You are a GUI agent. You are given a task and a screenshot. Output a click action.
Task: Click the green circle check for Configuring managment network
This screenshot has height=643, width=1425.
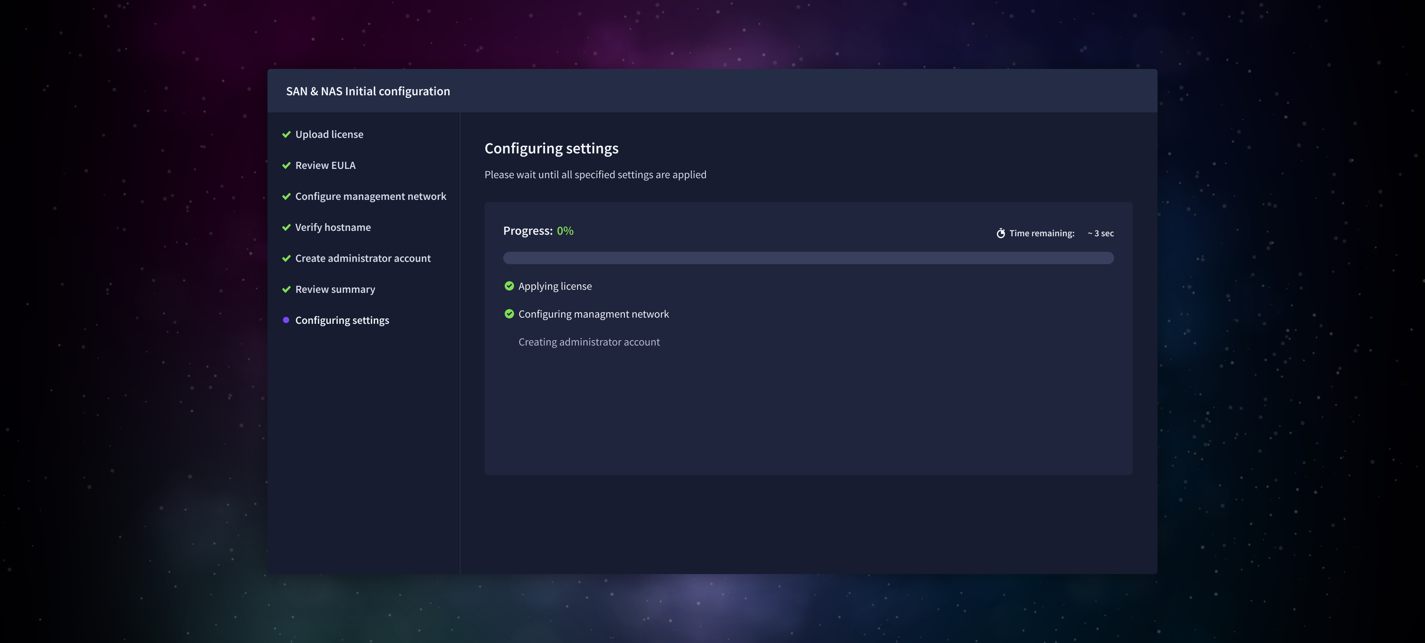pos(509,314)
